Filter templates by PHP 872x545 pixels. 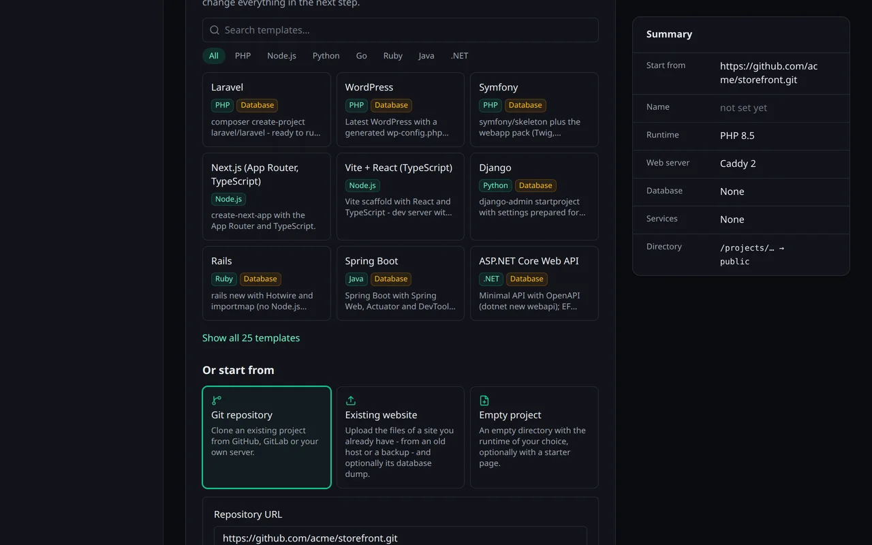pos(243,56)
